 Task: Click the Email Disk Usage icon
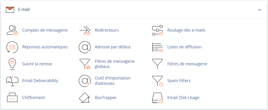tap(157, 98)
